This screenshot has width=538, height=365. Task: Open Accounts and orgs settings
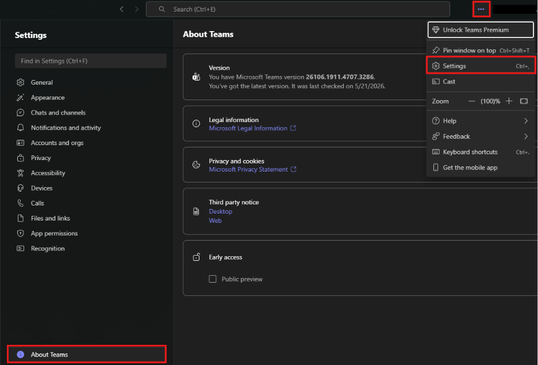[x=91, y=143]
